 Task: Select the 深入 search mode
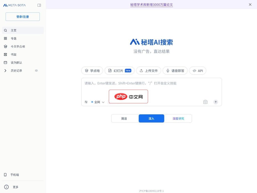pos(151,119)
